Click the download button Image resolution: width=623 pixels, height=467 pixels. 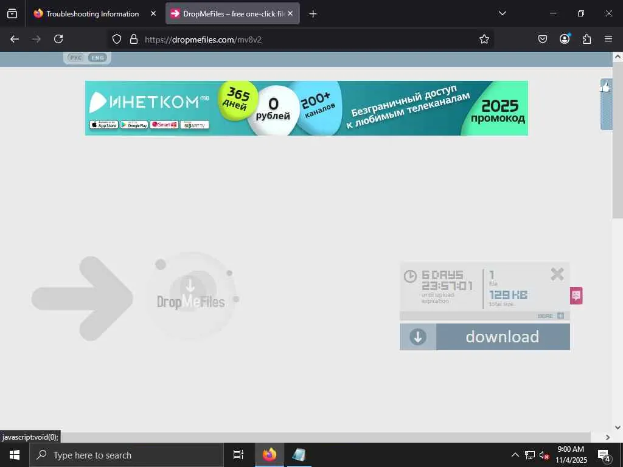[485, 337]
